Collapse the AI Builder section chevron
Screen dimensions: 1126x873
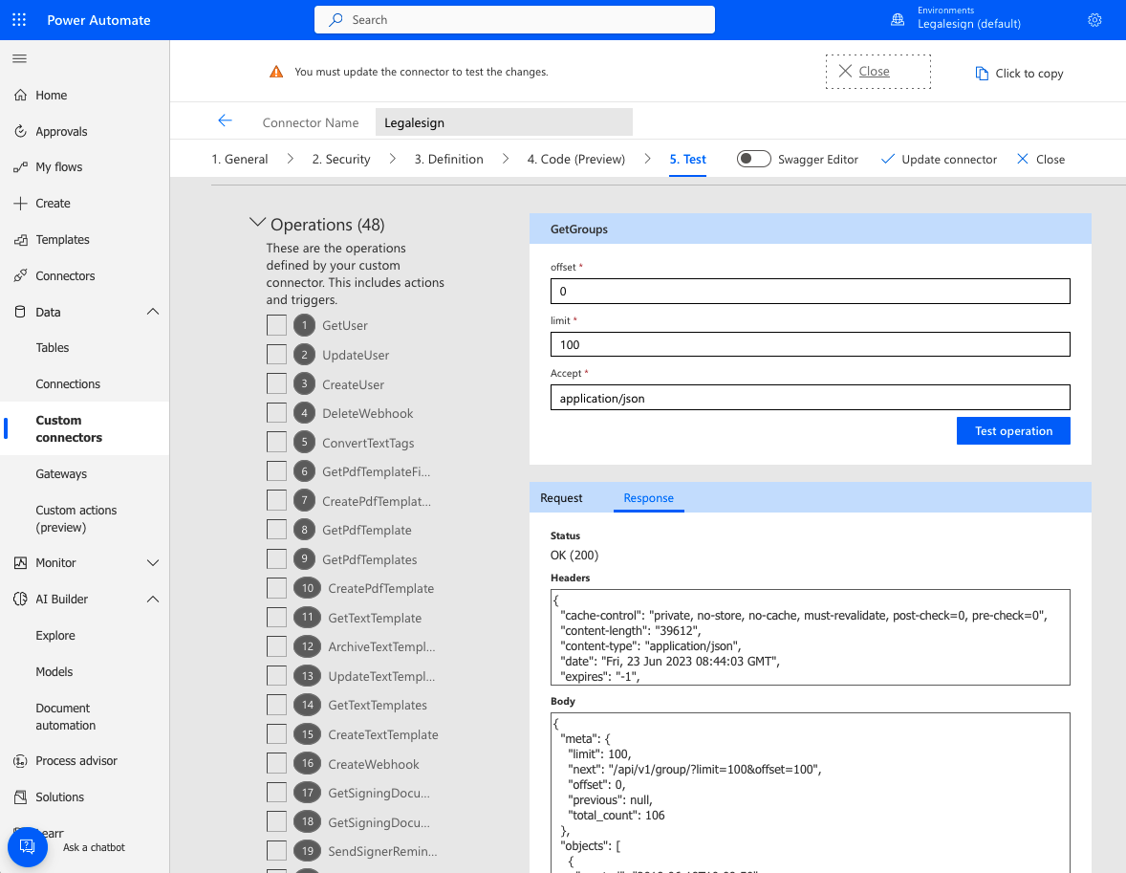click(x=153, y=600)
